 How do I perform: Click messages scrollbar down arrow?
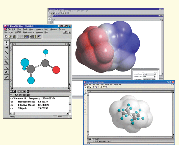[70, 111]
